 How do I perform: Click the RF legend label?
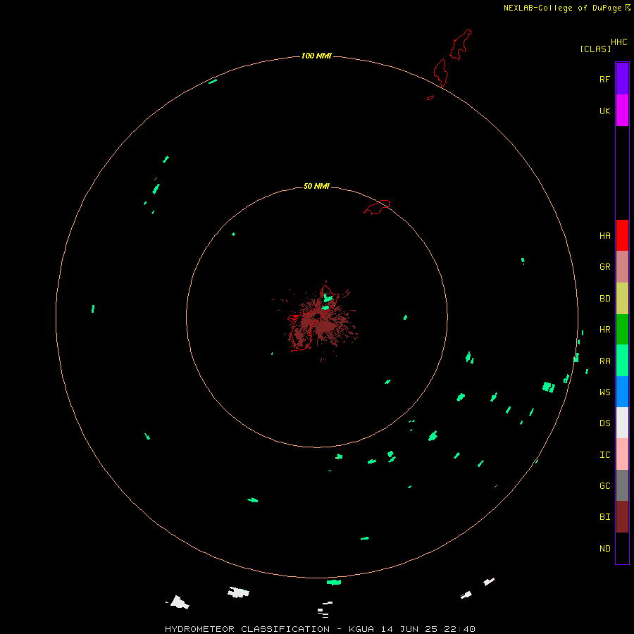point(604,79)
